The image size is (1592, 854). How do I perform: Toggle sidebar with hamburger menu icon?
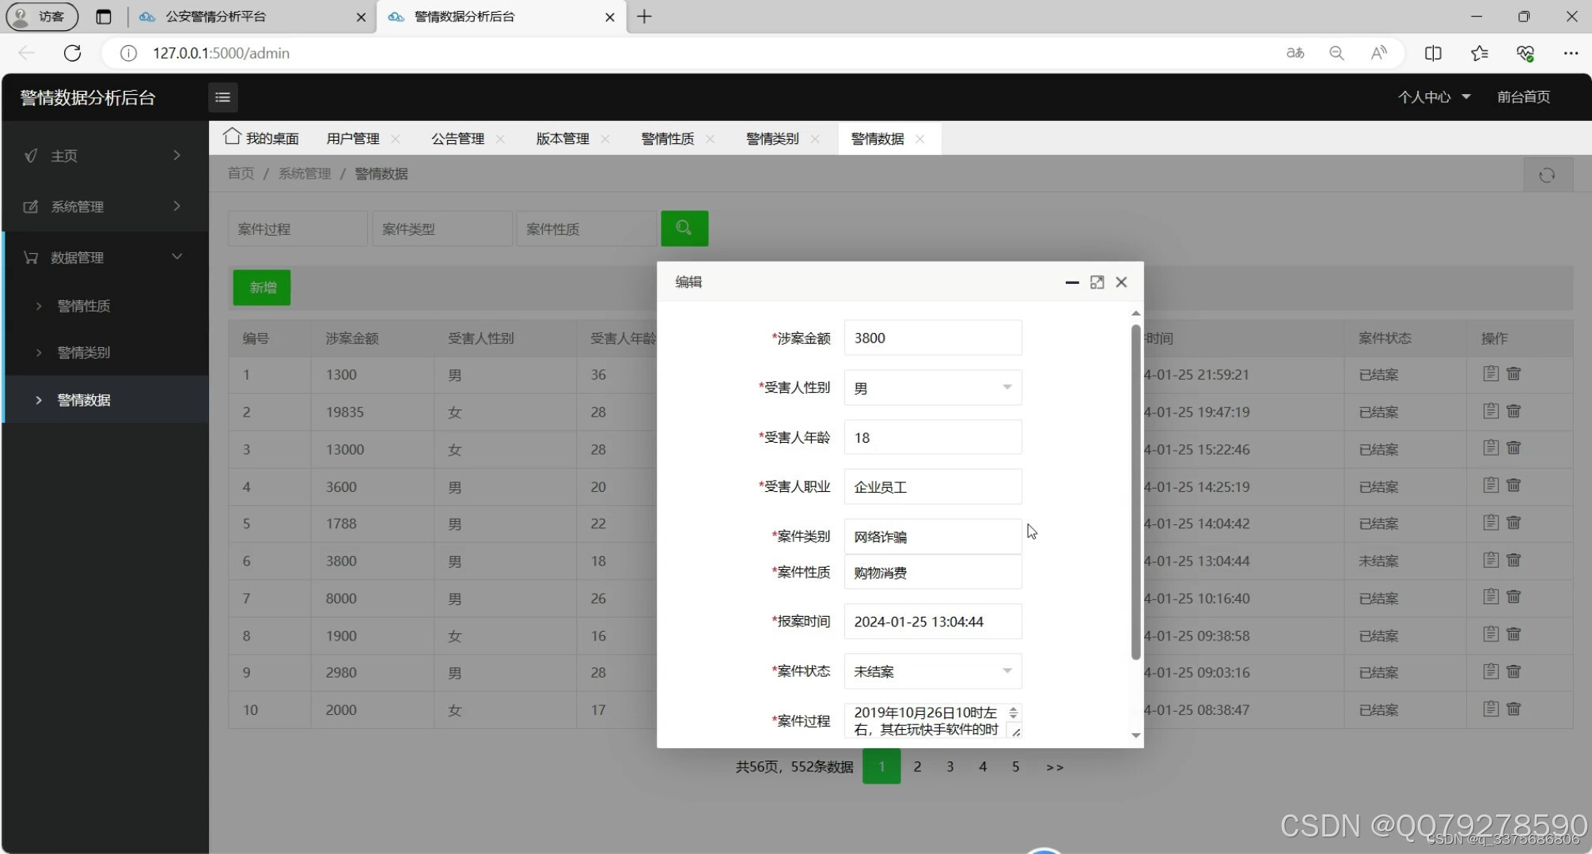222,97
